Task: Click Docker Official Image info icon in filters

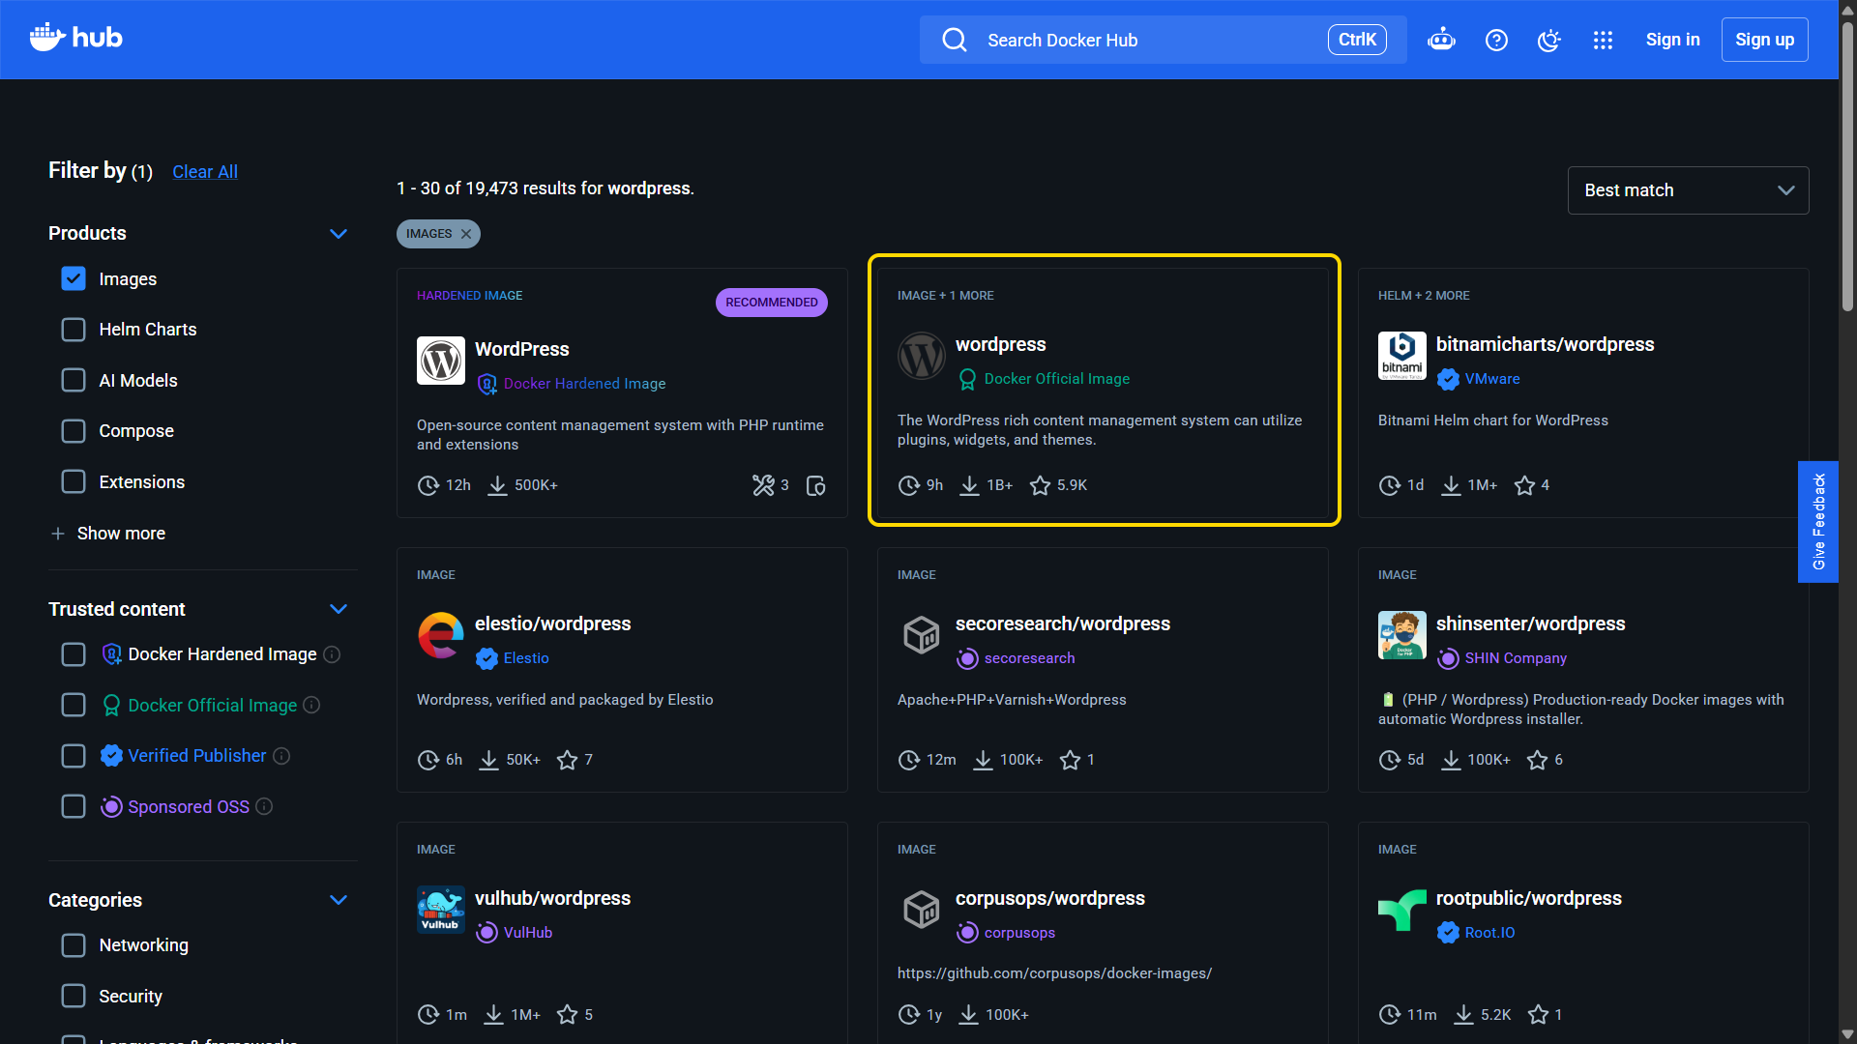Action: [311, 705]
